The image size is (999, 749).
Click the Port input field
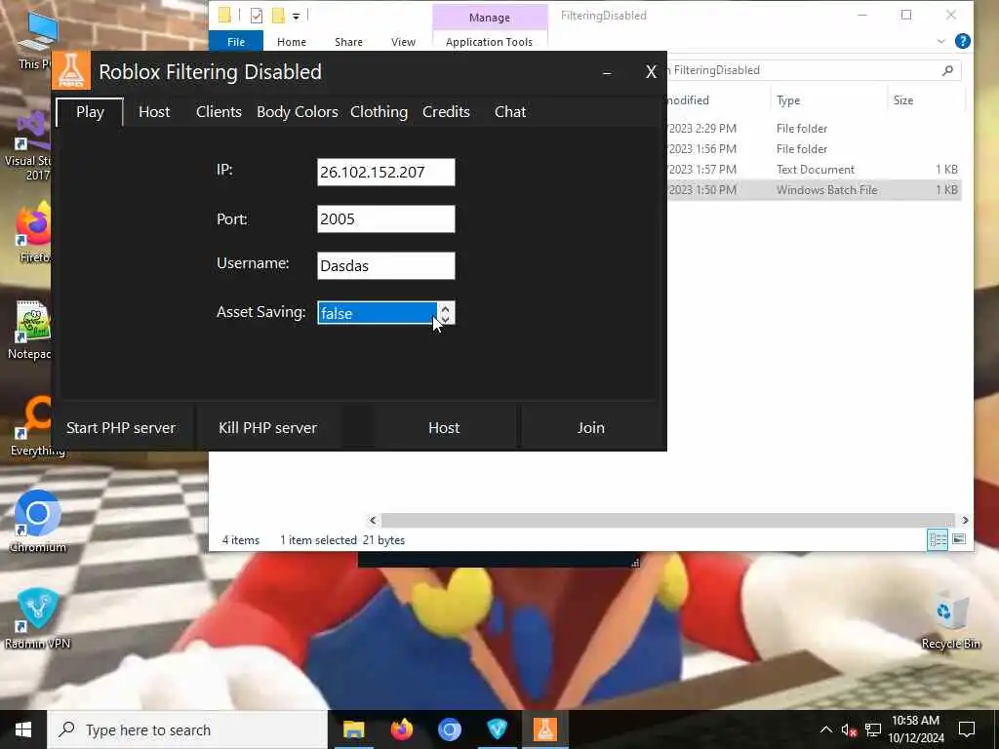[x=386, y=219]
